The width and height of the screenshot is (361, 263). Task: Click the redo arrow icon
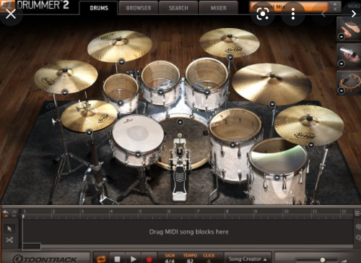coord(14,213)
